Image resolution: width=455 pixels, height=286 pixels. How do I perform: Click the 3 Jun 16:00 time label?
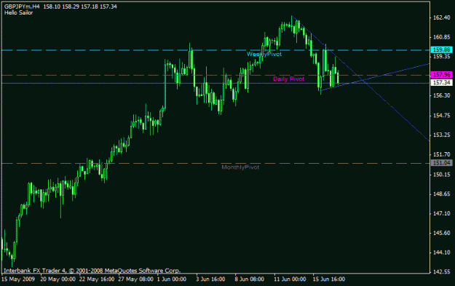point(210,279)
